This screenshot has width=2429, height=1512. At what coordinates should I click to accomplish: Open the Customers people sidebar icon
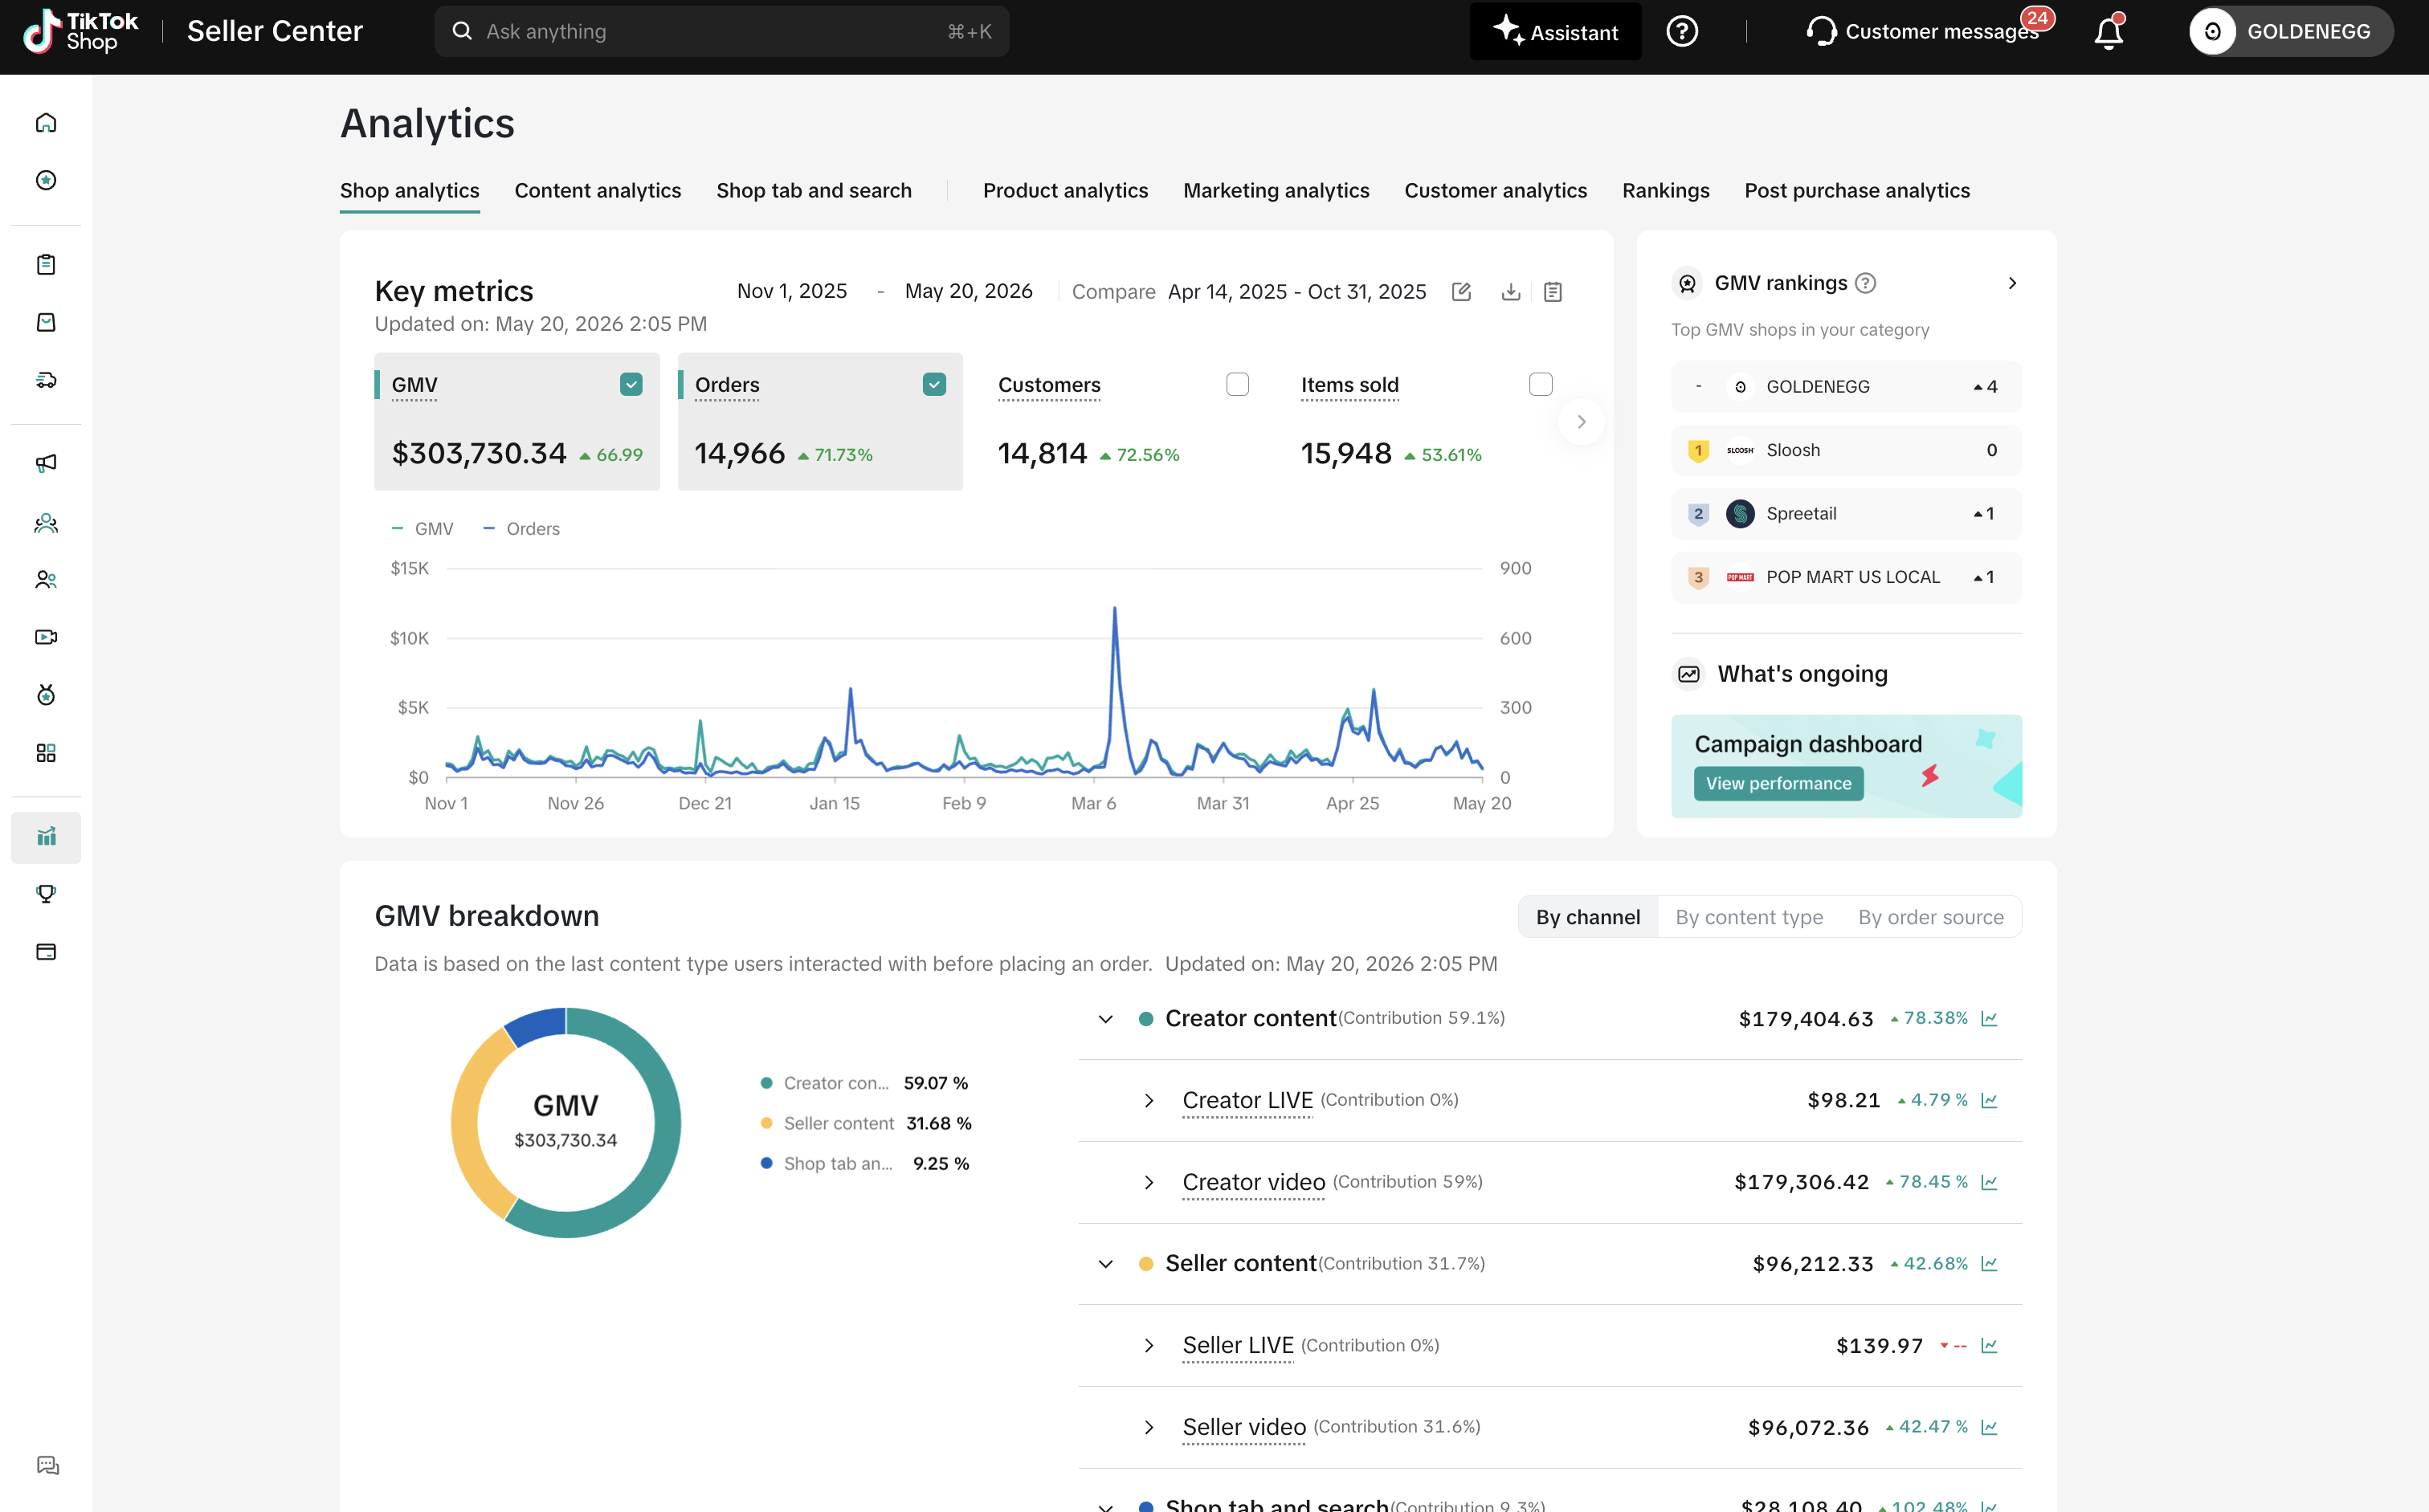(x=46, y=579)
